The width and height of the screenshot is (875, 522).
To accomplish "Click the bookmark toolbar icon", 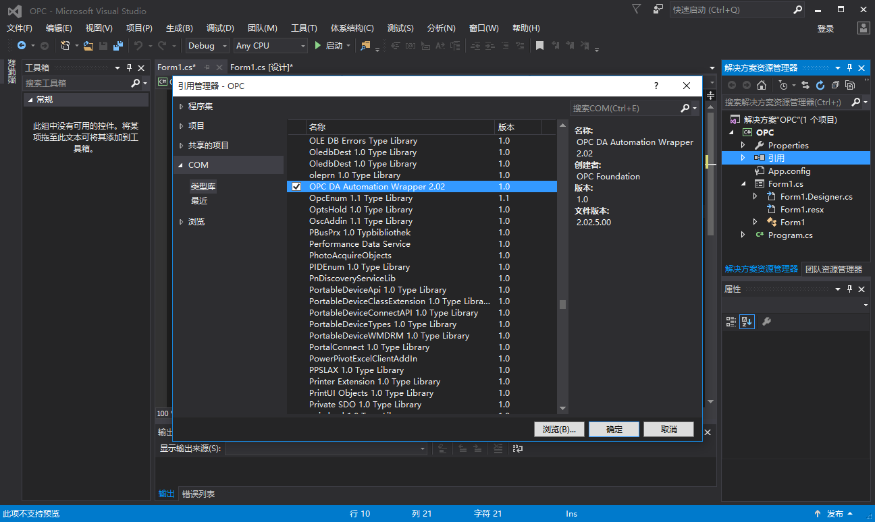I will point(539,45).
